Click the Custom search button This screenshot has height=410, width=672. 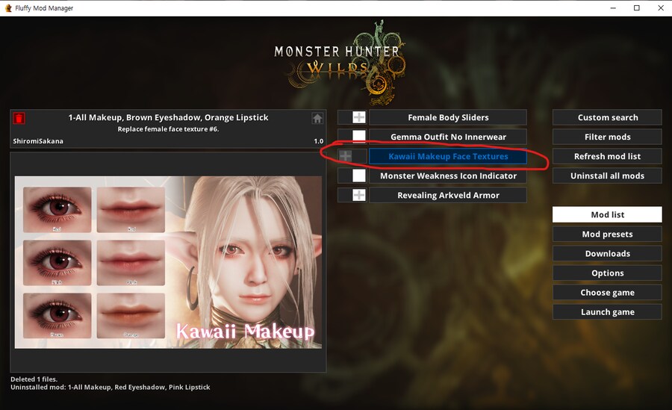[607, 117]
